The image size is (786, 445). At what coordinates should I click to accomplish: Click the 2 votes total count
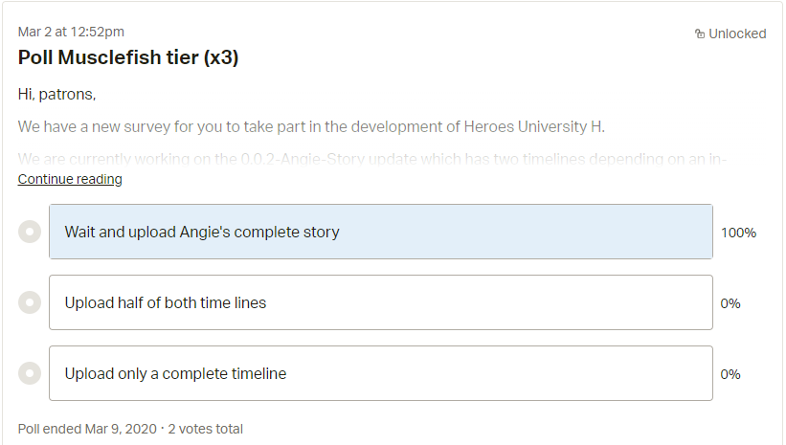pyautogui.click(x=206, y=429)
